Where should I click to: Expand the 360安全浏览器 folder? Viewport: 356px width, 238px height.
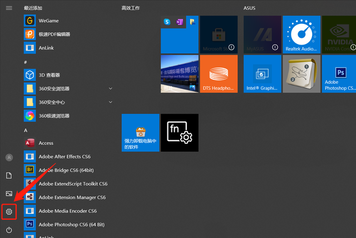111,89
